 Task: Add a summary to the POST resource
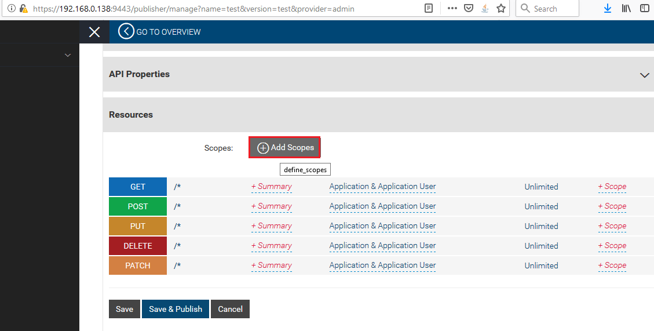(271, 206)
